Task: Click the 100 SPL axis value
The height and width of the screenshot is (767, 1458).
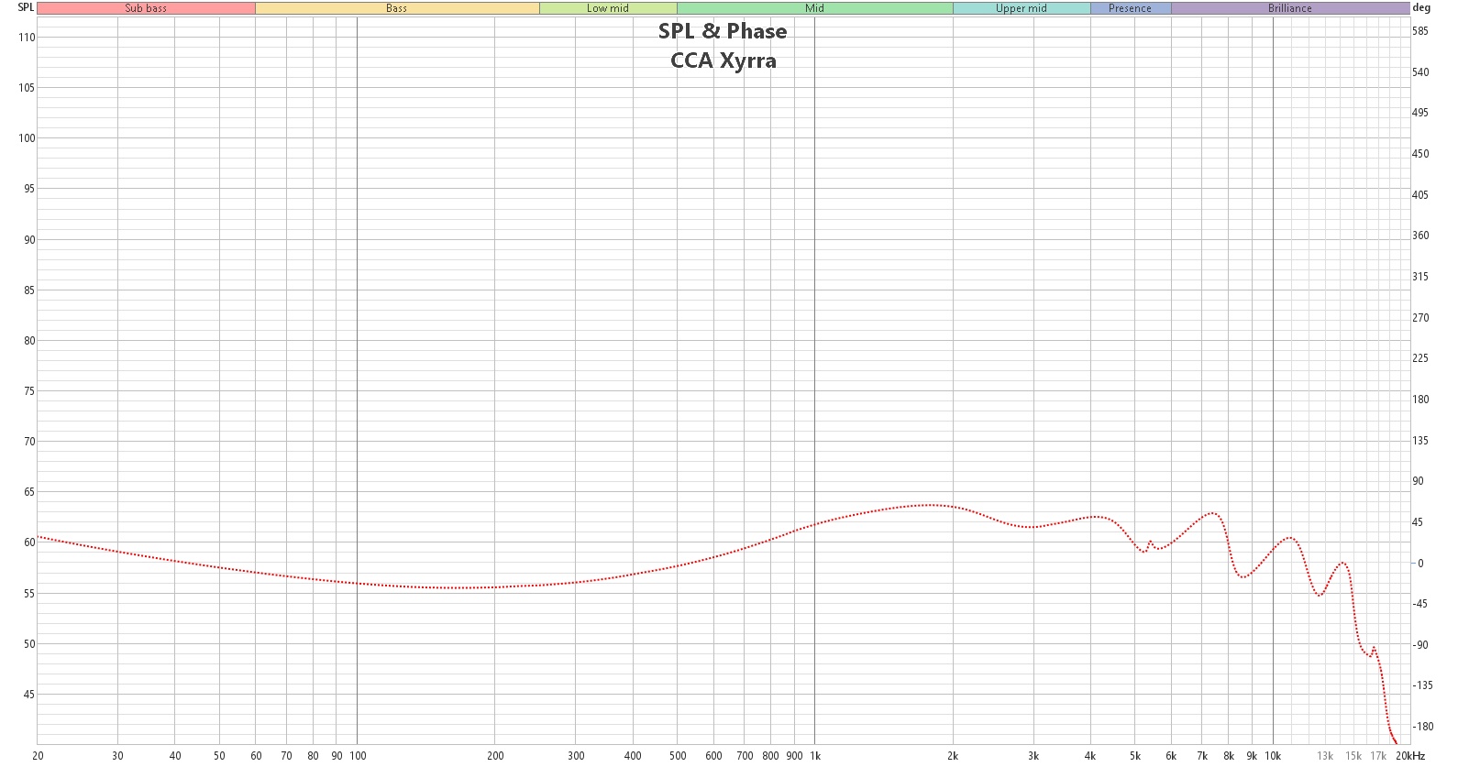Action: point(27,138)
